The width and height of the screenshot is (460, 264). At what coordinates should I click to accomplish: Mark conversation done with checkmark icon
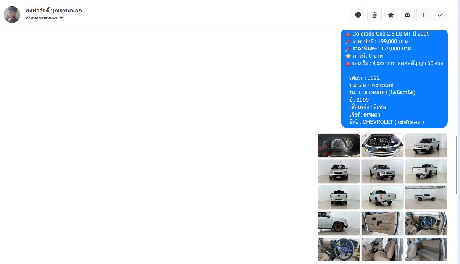[440, 15]
